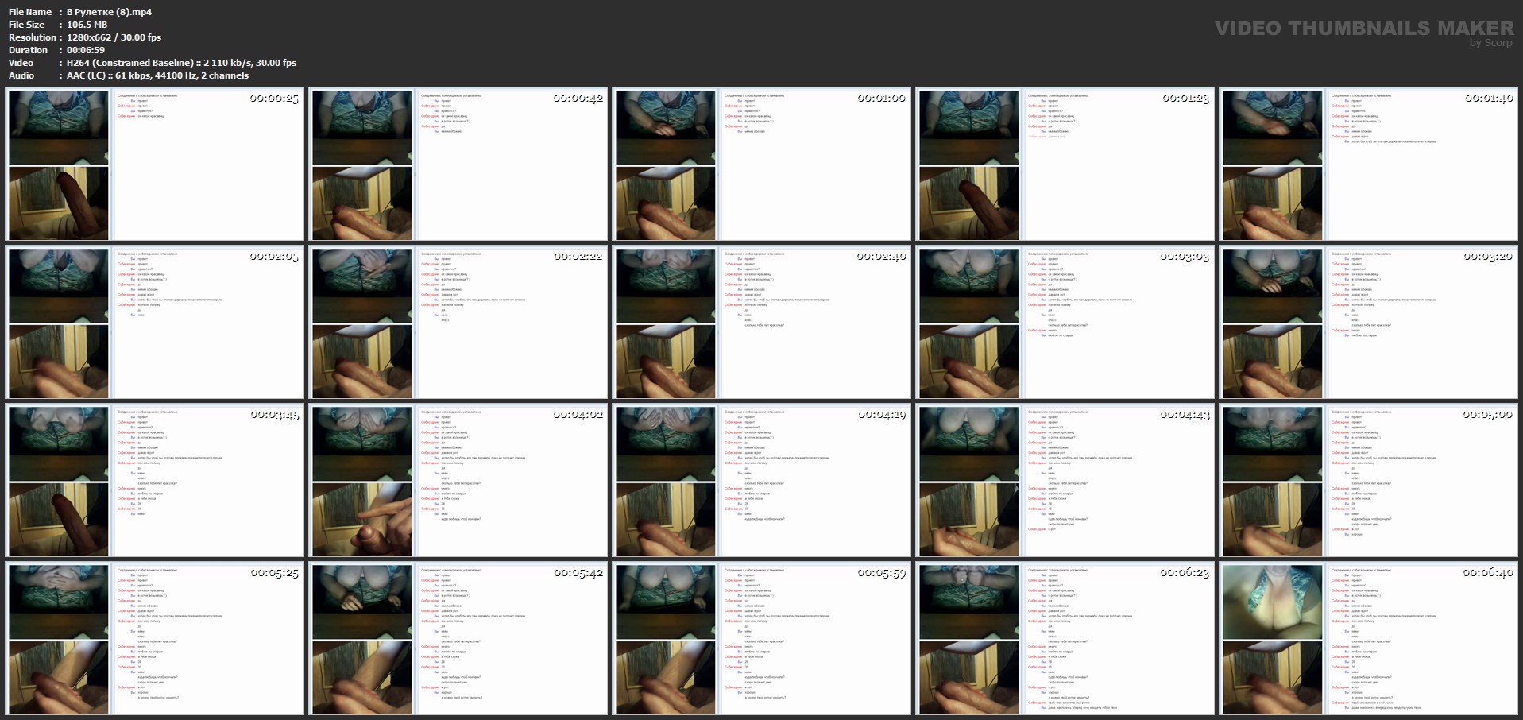
Task: Select the thumbnail timestamped 00:01:40
Action: (x=1369, y=165)
